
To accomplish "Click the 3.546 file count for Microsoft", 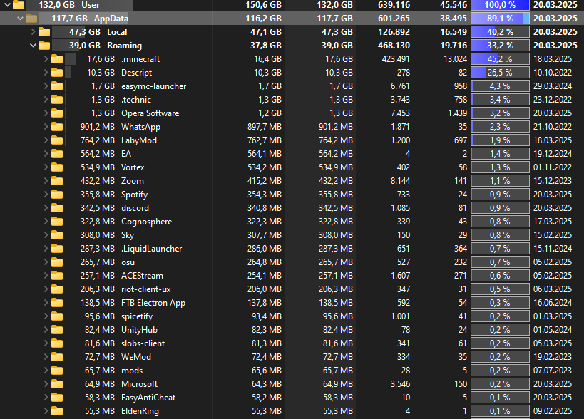I will click(400, 384).
